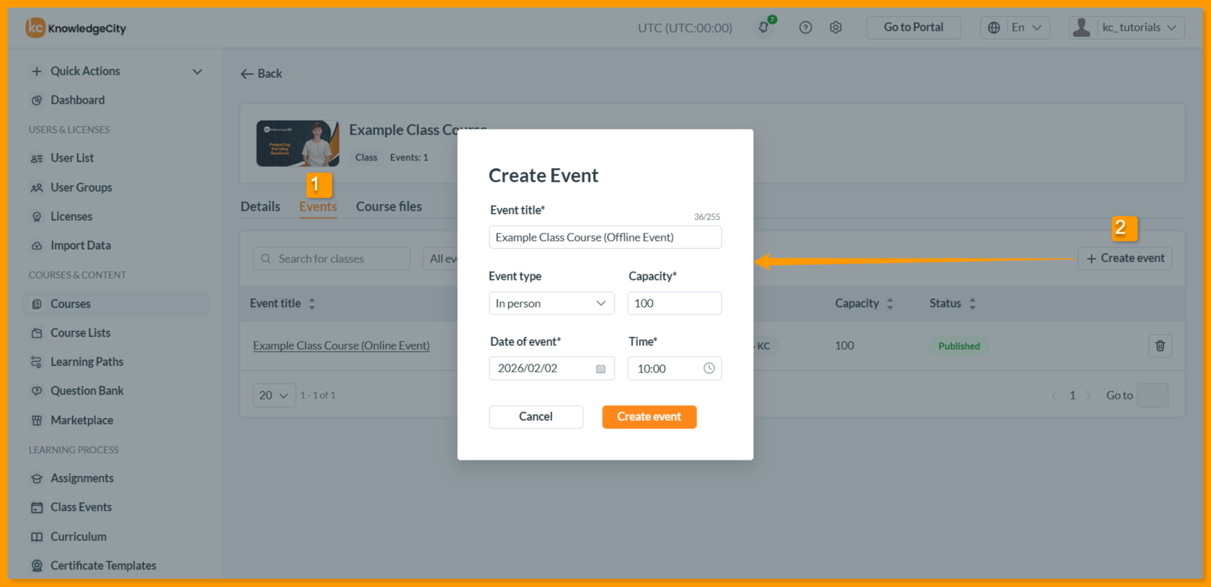The height and width of the screenshot is (587, 1211).
Task: Open the settings gear icon
Action: pyautogui.click(x=836, y=27)
